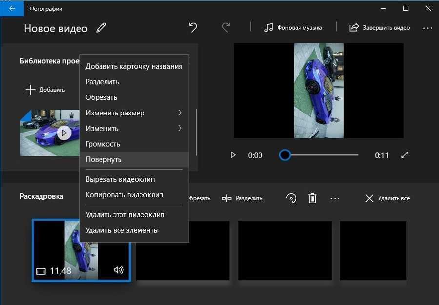
Task: Open the storyboard three-dots more menu
Action: tap(335, 199)
